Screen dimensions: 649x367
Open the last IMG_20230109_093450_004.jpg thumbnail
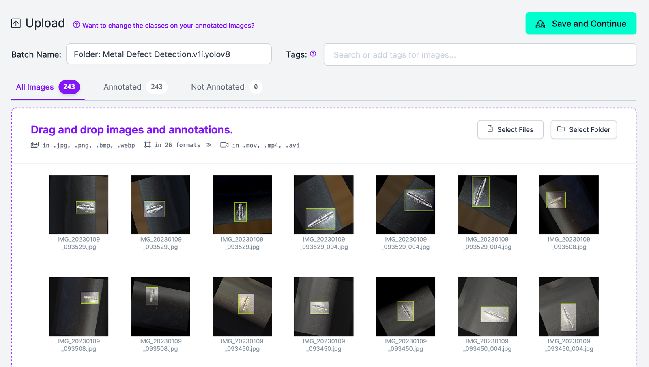coord(568,306)
